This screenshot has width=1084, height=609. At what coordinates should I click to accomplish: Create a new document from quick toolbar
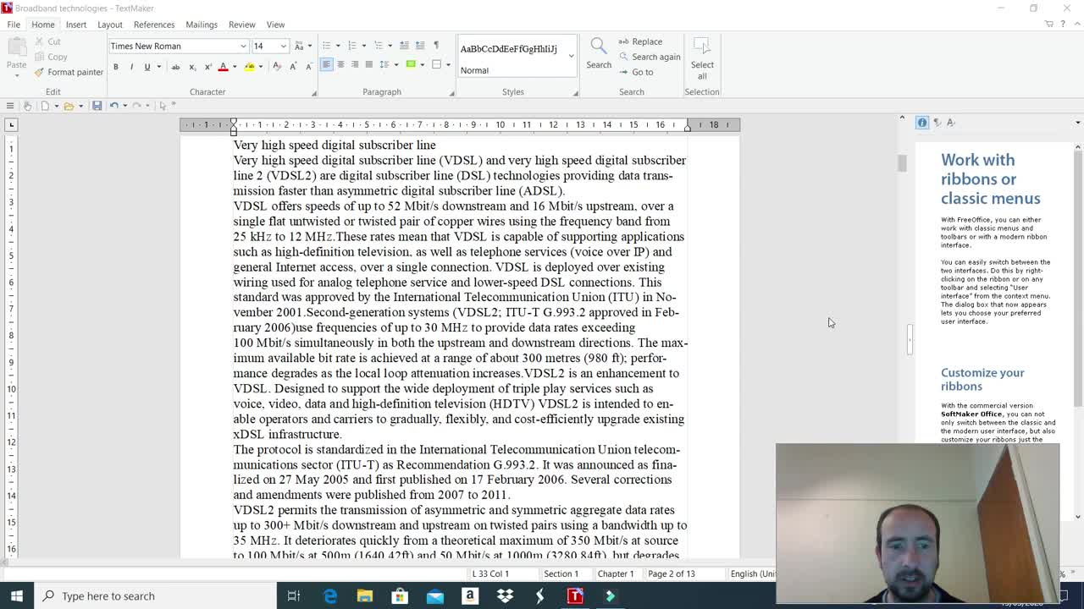click(45, 106)
